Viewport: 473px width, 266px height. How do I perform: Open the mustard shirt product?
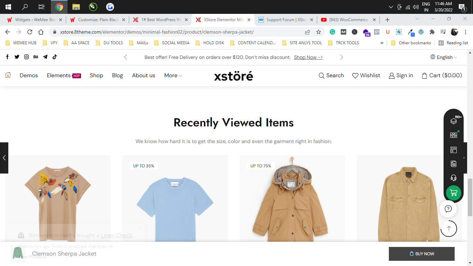click(409, 198)
